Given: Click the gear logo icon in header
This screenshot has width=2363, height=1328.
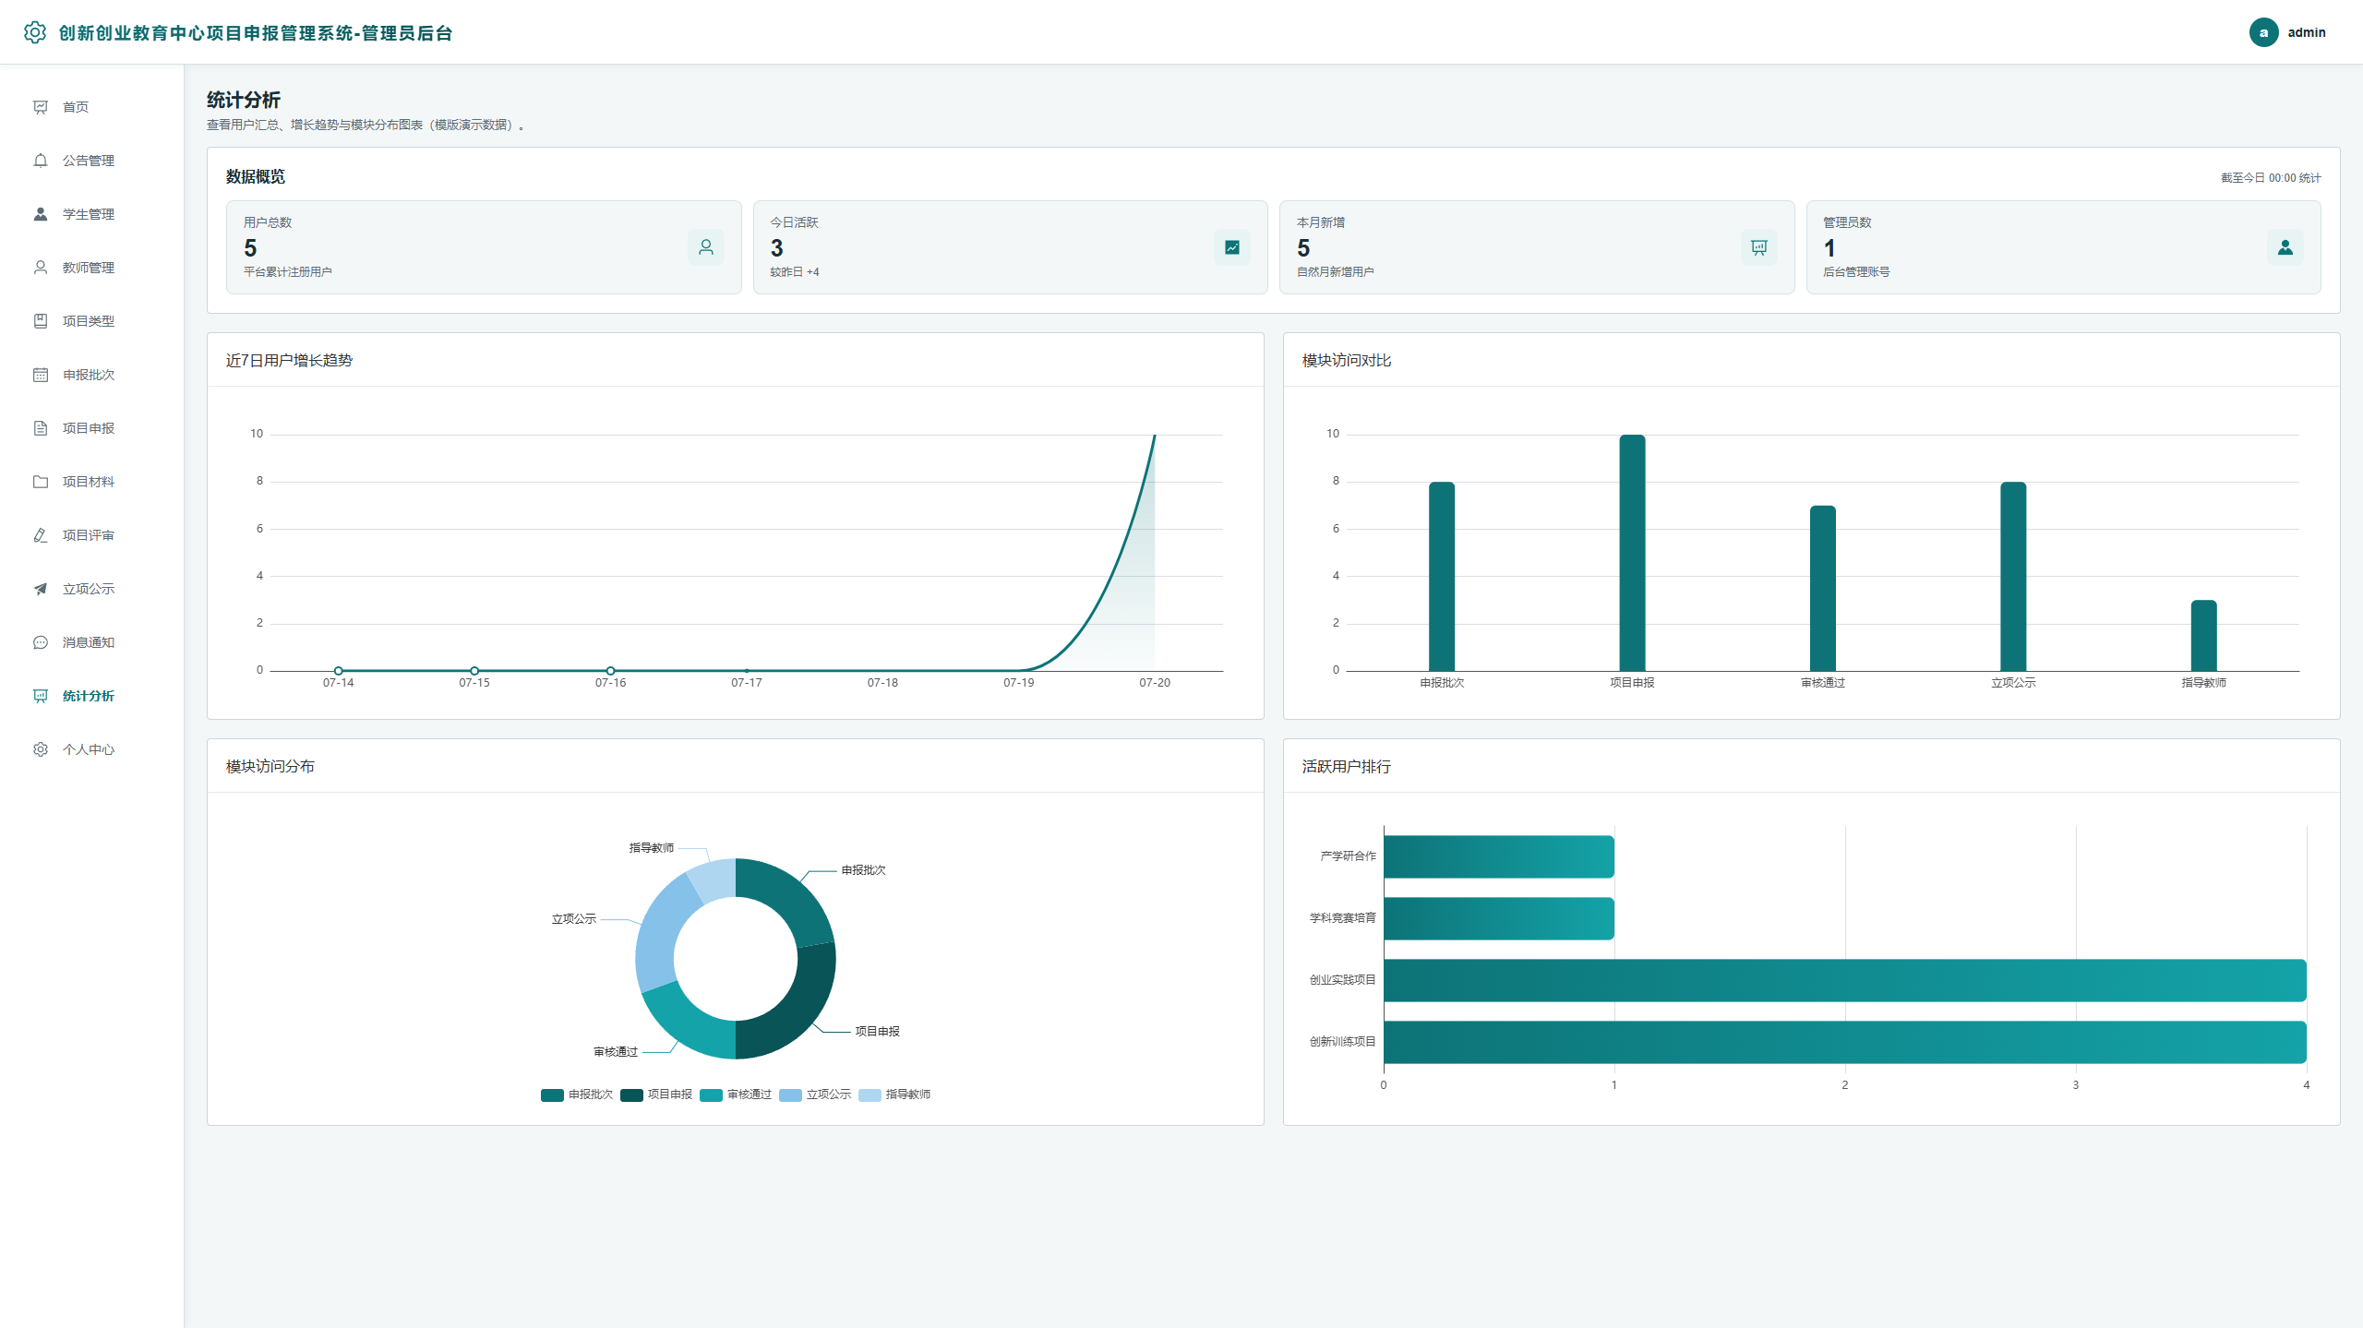Looking at the screenshot, I should pos(34,32).
